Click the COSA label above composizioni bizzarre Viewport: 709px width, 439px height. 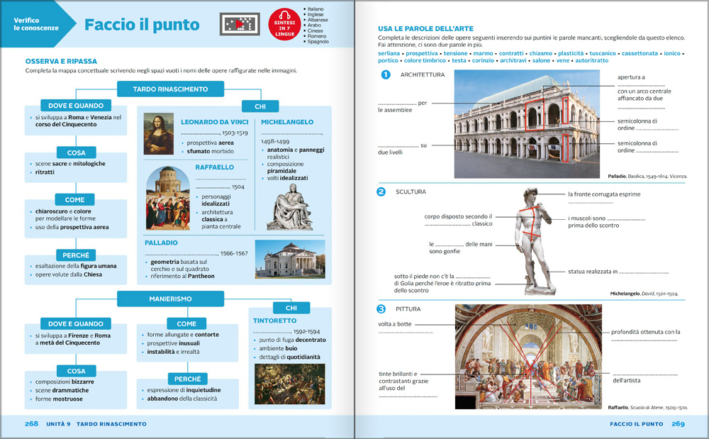pyautogui.click(x=76, y=371)
